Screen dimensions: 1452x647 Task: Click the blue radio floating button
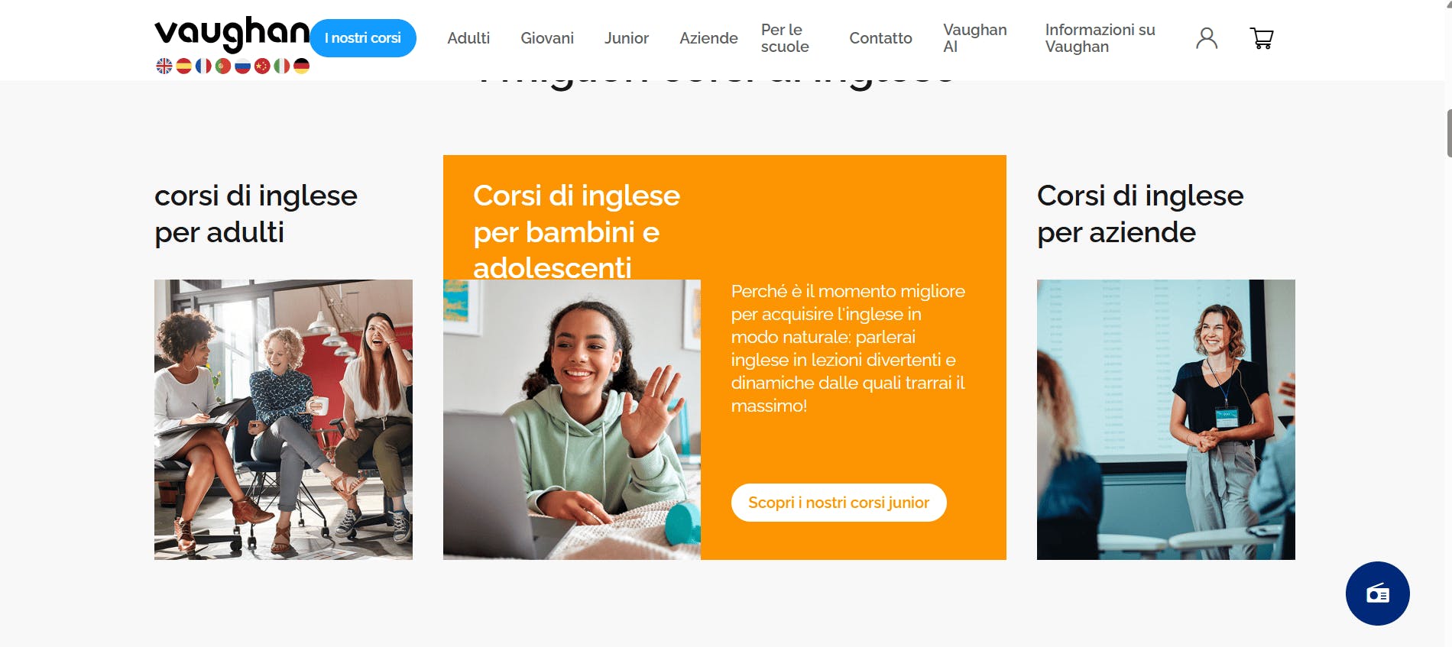(1377, 594)
